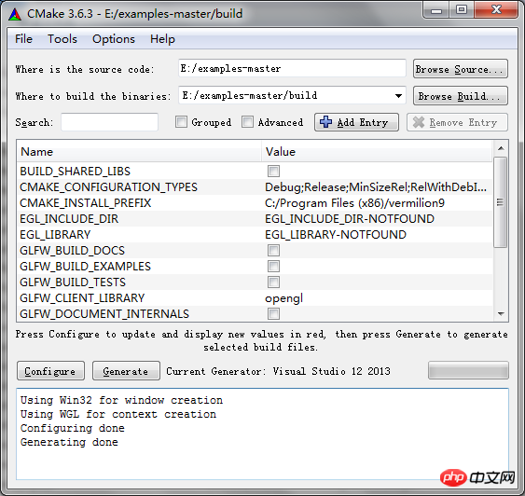Viewport: 525px width, 496px height.
Task: Open the Tools menu
Action: point(62,39)
